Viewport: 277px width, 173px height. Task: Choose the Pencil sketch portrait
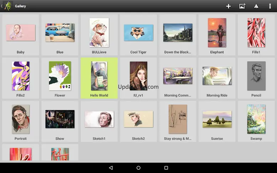coord(256,76)
